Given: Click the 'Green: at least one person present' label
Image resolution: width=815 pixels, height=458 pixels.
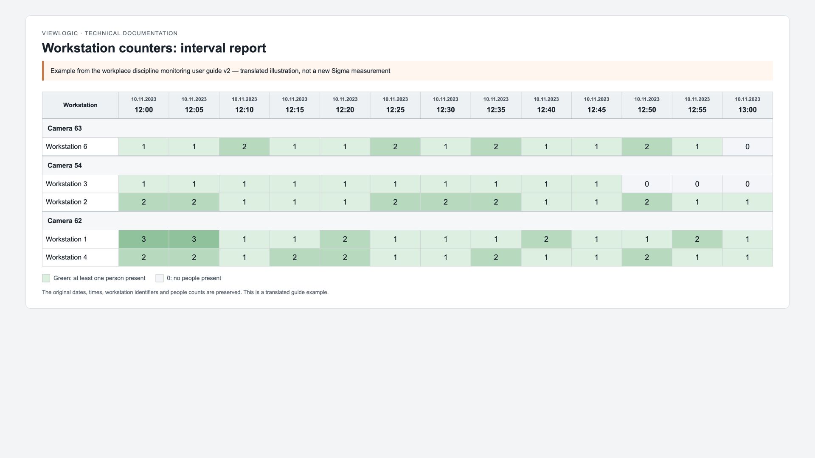Looking at the screenshot, I should (99, 278).
